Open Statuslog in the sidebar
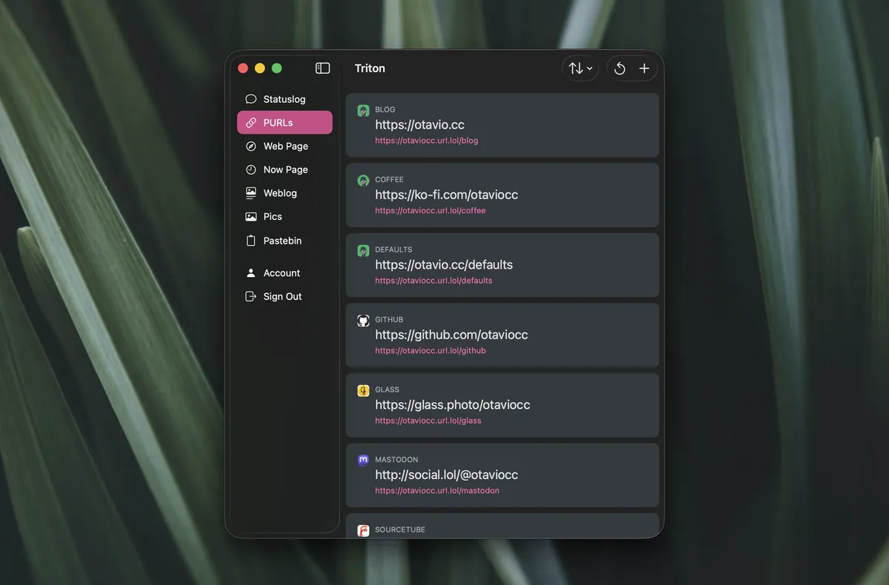 284,99
